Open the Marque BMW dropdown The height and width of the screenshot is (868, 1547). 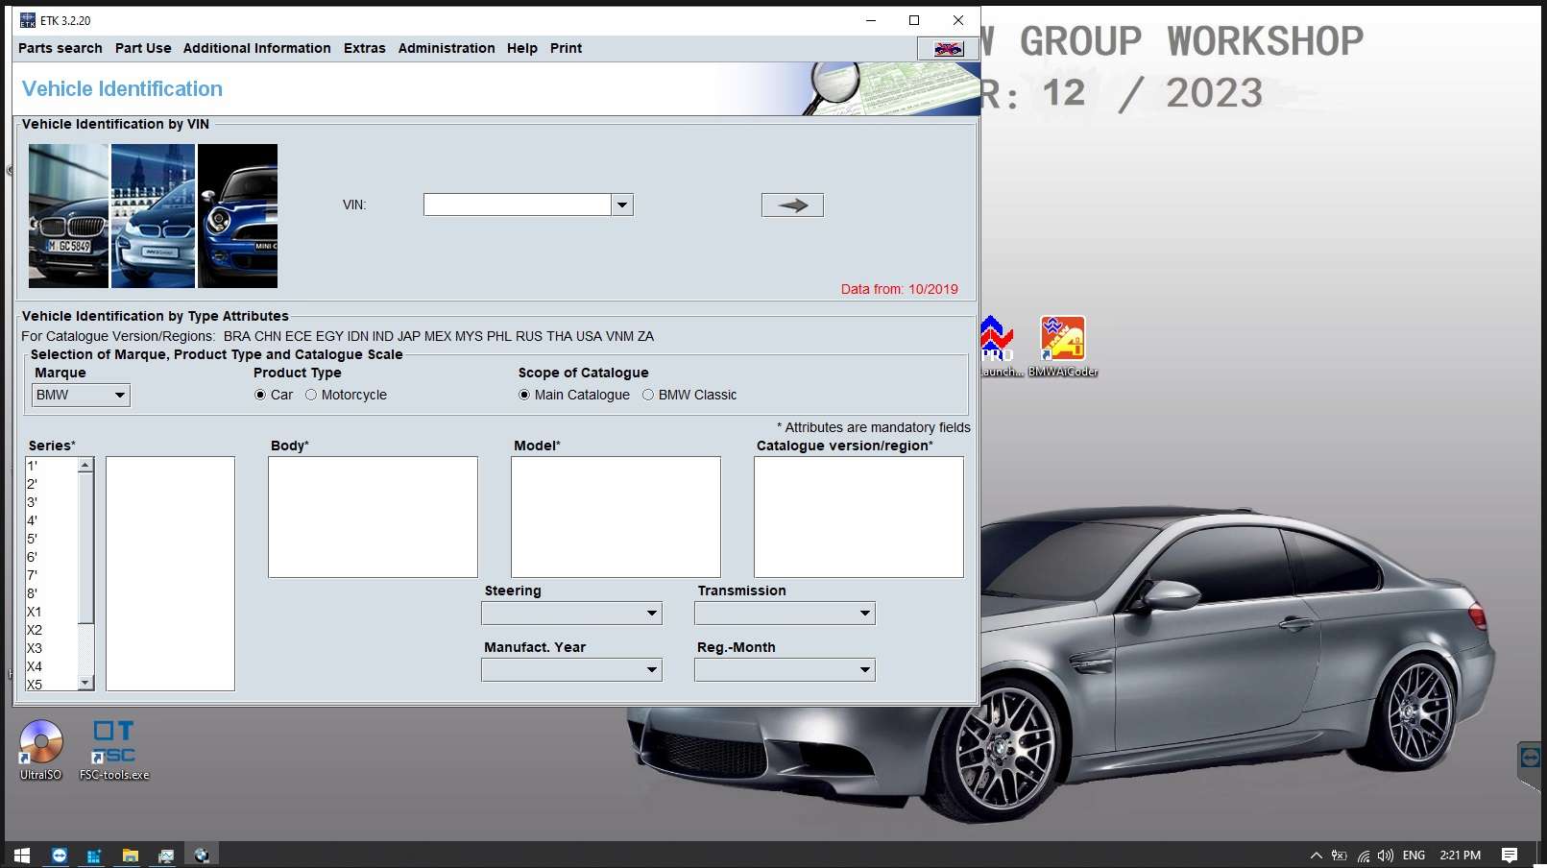(x=81, y=395)
